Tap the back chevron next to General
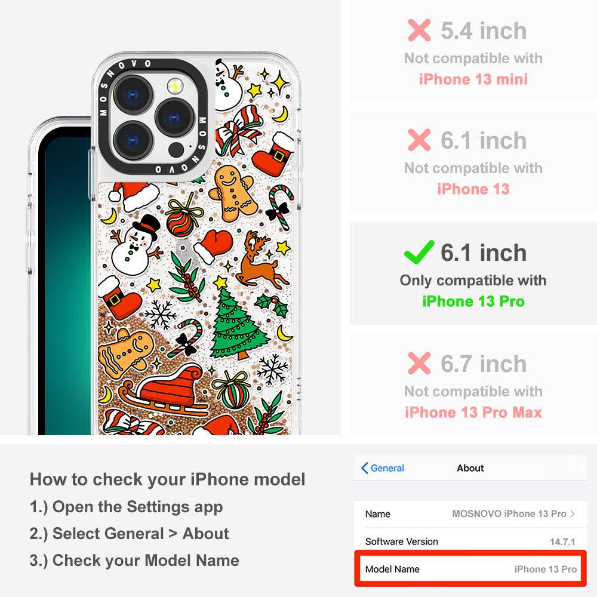Viewport: 597px width, 597px height. pos(364,468)
